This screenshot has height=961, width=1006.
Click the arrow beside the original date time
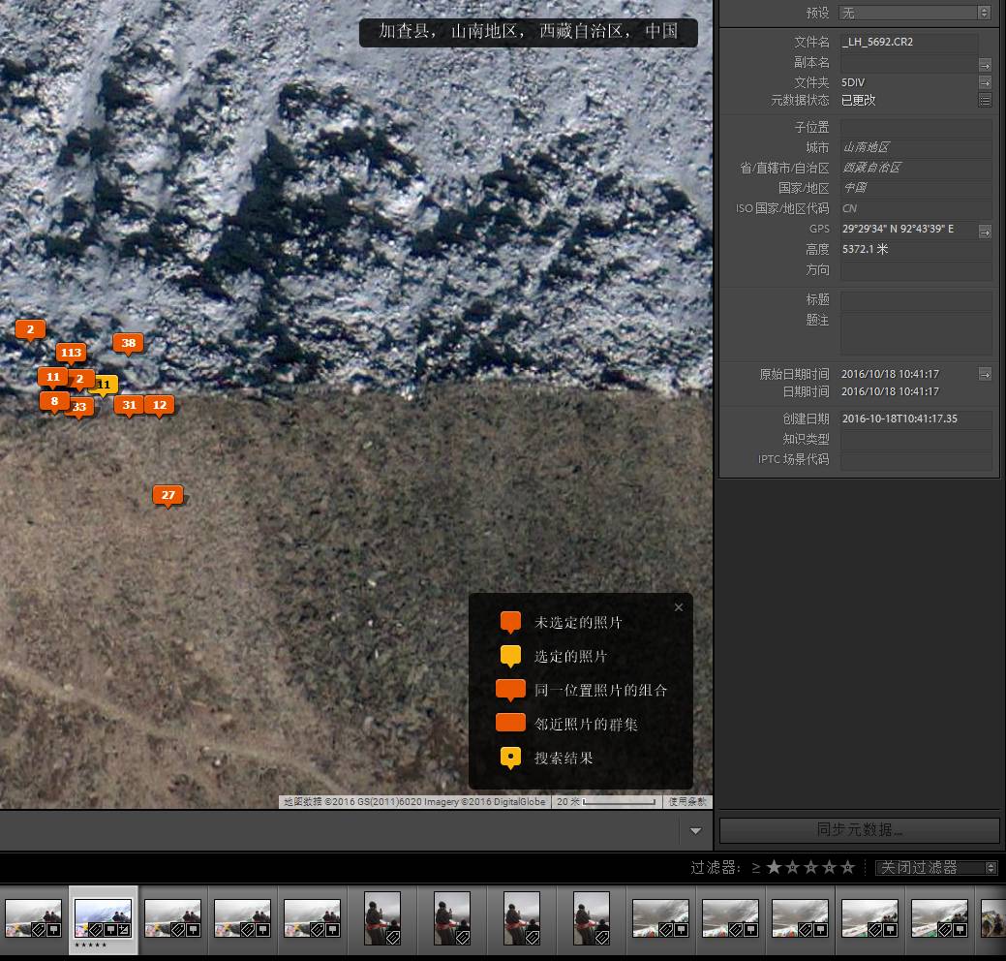coord(985,374)
